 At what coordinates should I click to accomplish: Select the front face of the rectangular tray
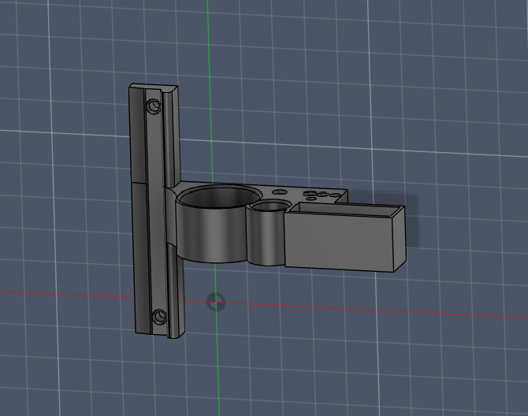coord(340,241)
